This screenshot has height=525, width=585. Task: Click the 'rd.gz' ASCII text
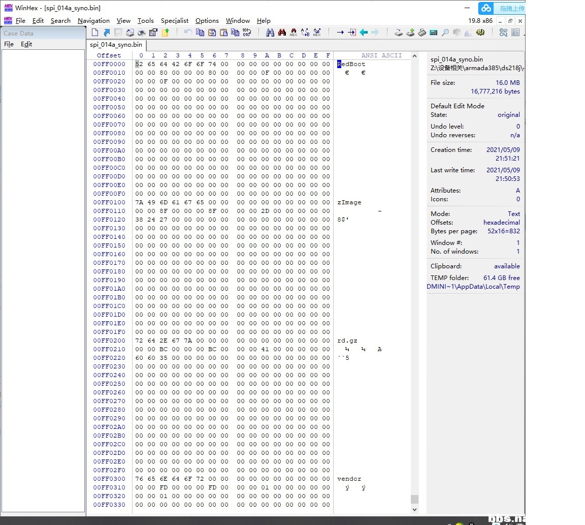pyautogui.click(x=347, y=341)
